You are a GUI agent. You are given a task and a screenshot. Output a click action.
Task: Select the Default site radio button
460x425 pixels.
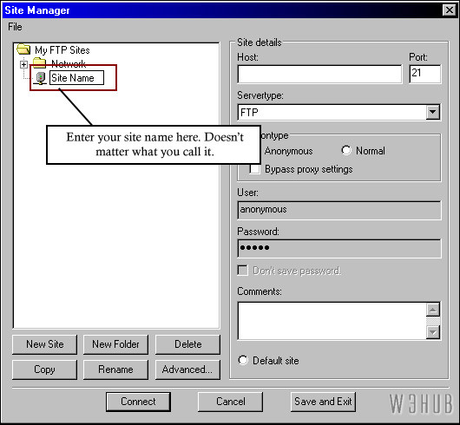click(x=243, y=360)
